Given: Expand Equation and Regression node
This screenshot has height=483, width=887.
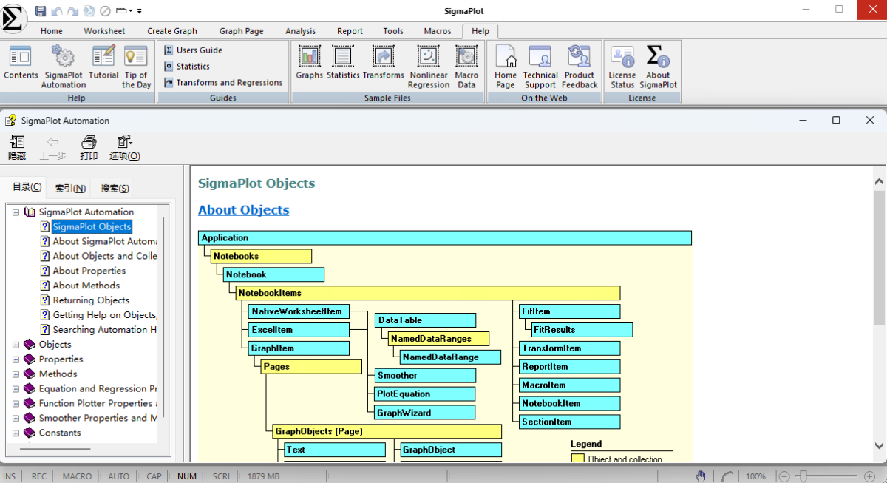Looking at the screenshot, I should click(x=16, y=389).
